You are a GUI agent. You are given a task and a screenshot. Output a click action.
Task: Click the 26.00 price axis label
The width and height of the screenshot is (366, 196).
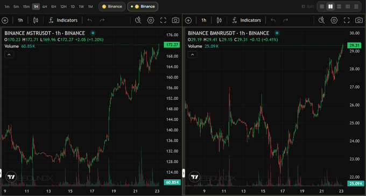(354, 105)
